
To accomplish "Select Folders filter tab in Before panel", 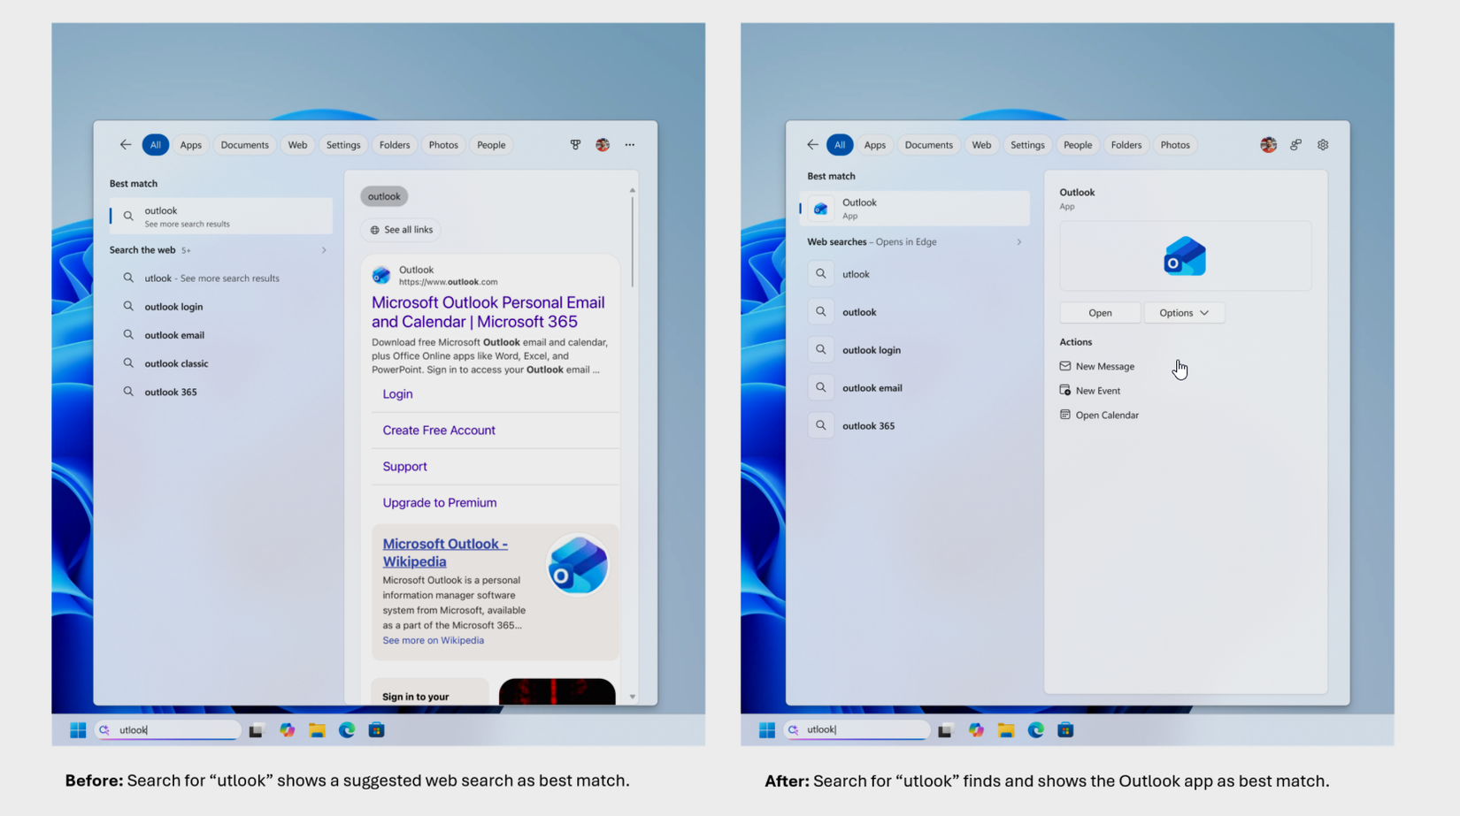I will (395, 145).
